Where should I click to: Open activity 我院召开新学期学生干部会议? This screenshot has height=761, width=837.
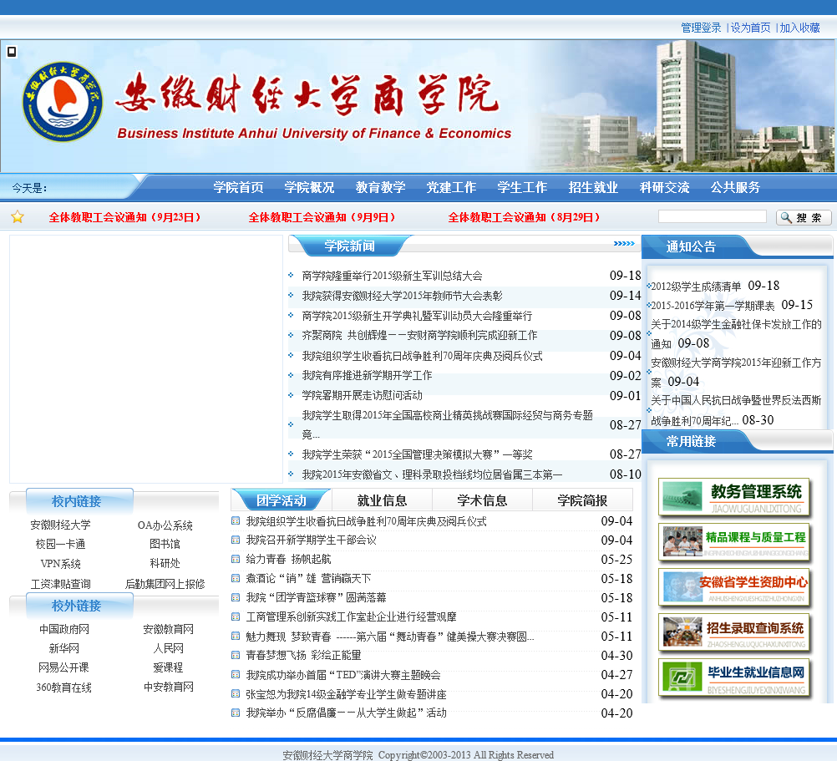click(x=312, y=540)
